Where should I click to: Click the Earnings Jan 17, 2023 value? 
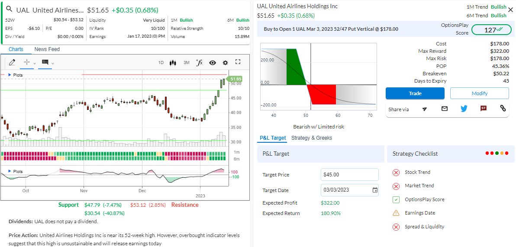(146, 36)
